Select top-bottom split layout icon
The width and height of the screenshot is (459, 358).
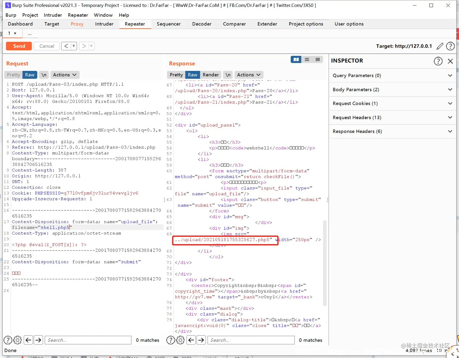[307, 59]
